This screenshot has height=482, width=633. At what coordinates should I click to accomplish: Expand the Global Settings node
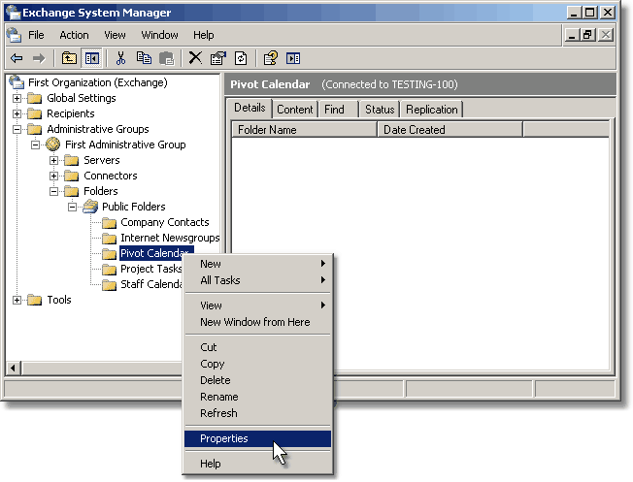pyautogui.click(x=17, y=98)
